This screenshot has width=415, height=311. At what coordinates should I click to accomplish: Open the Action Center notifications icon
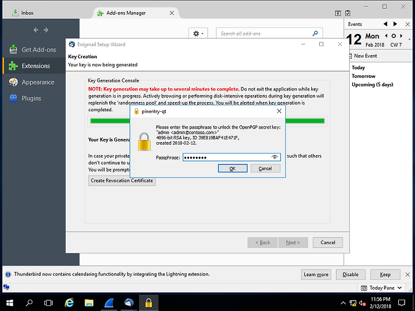402,303
